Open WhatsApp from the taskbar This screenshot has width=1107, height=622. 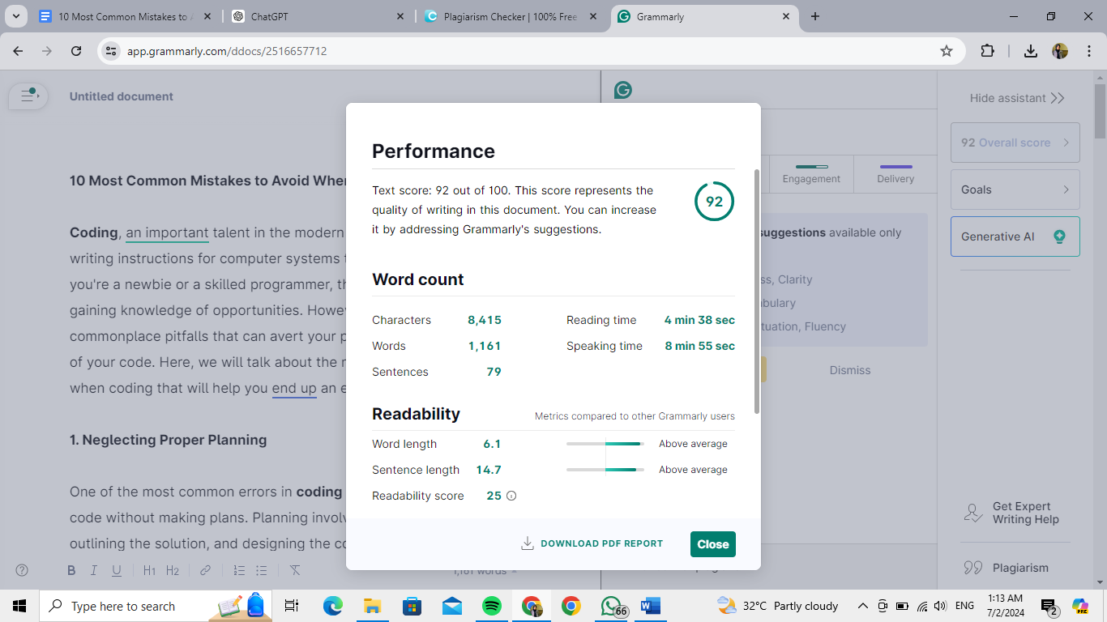pyautogui.click(x=612, y=606)
